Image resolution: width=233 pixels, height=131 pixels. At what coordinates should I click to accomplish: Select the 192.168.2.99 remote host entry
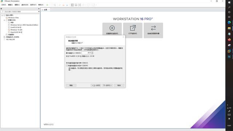pyautogui.click(x=10, y=40)
